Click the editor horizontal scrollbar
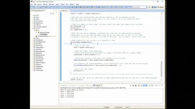Image resolution: width=195 pixels, height=109 pixels. point(112,81)
